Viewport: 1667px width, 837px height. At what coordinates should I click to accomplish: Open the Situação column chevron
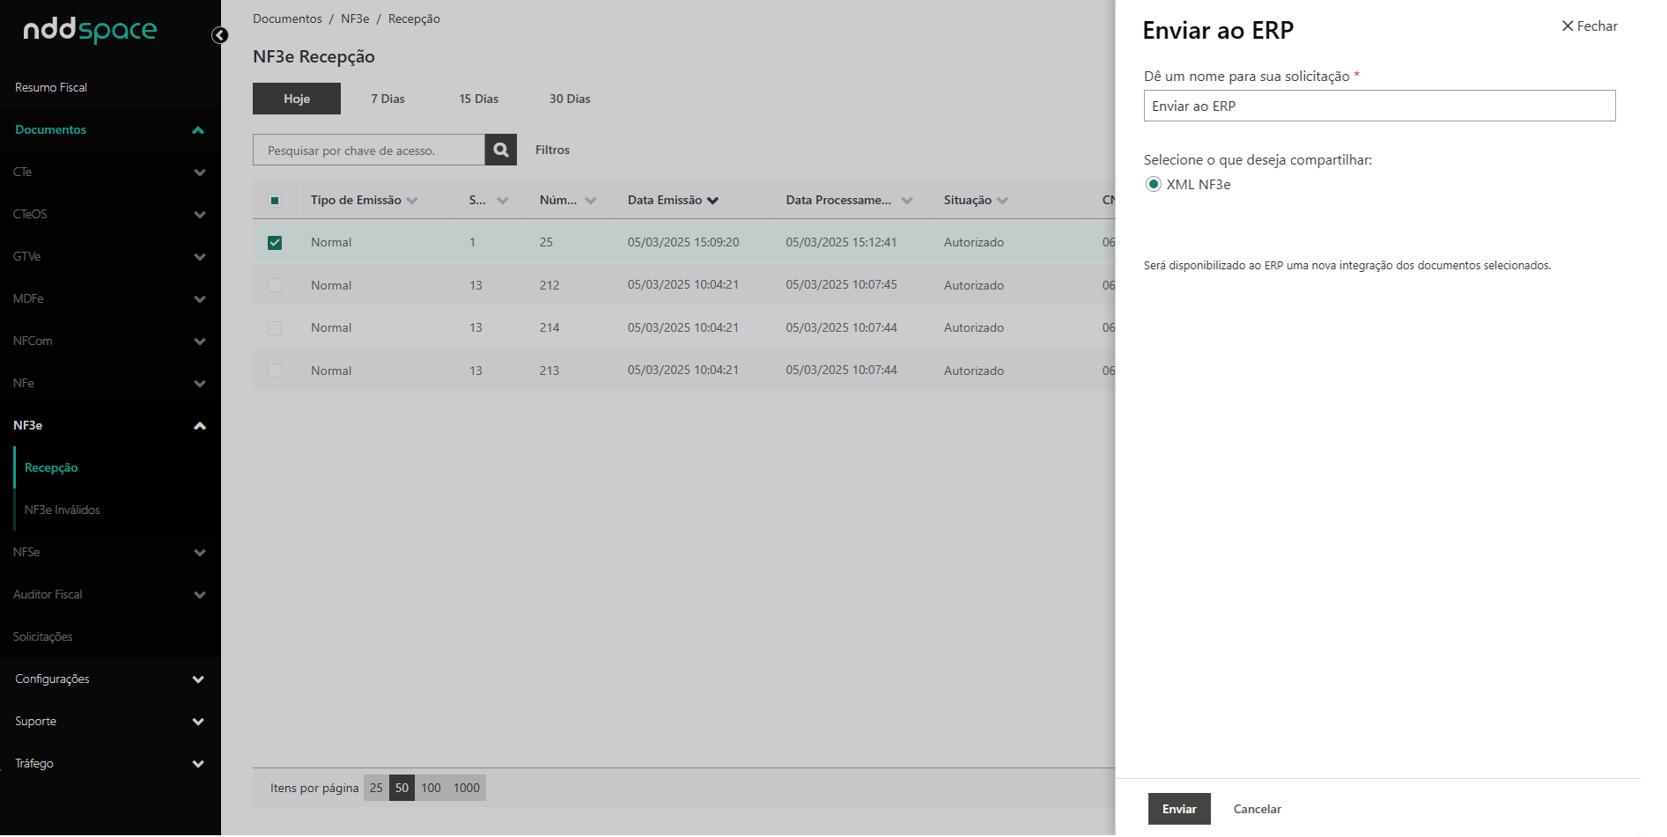click(1002, 201)
